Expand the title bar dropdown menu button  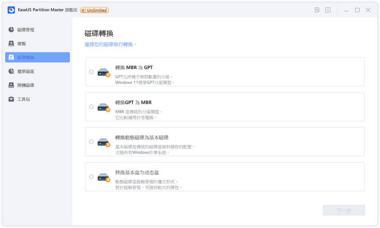click(x=328, y=10)
